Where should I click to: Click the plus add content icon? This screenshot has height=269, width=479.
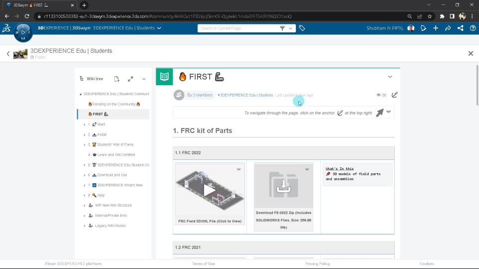click(436, 28)
